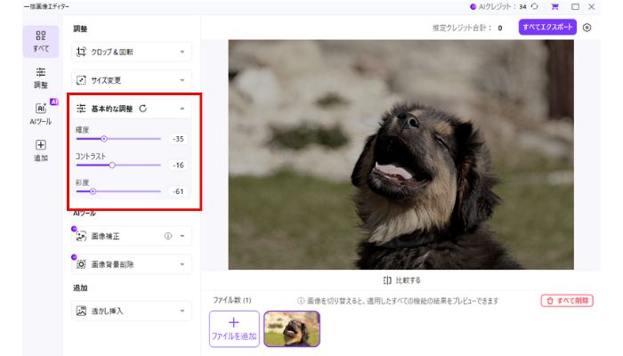Collapse the 基本的な調整 section

tap(182, 109)
